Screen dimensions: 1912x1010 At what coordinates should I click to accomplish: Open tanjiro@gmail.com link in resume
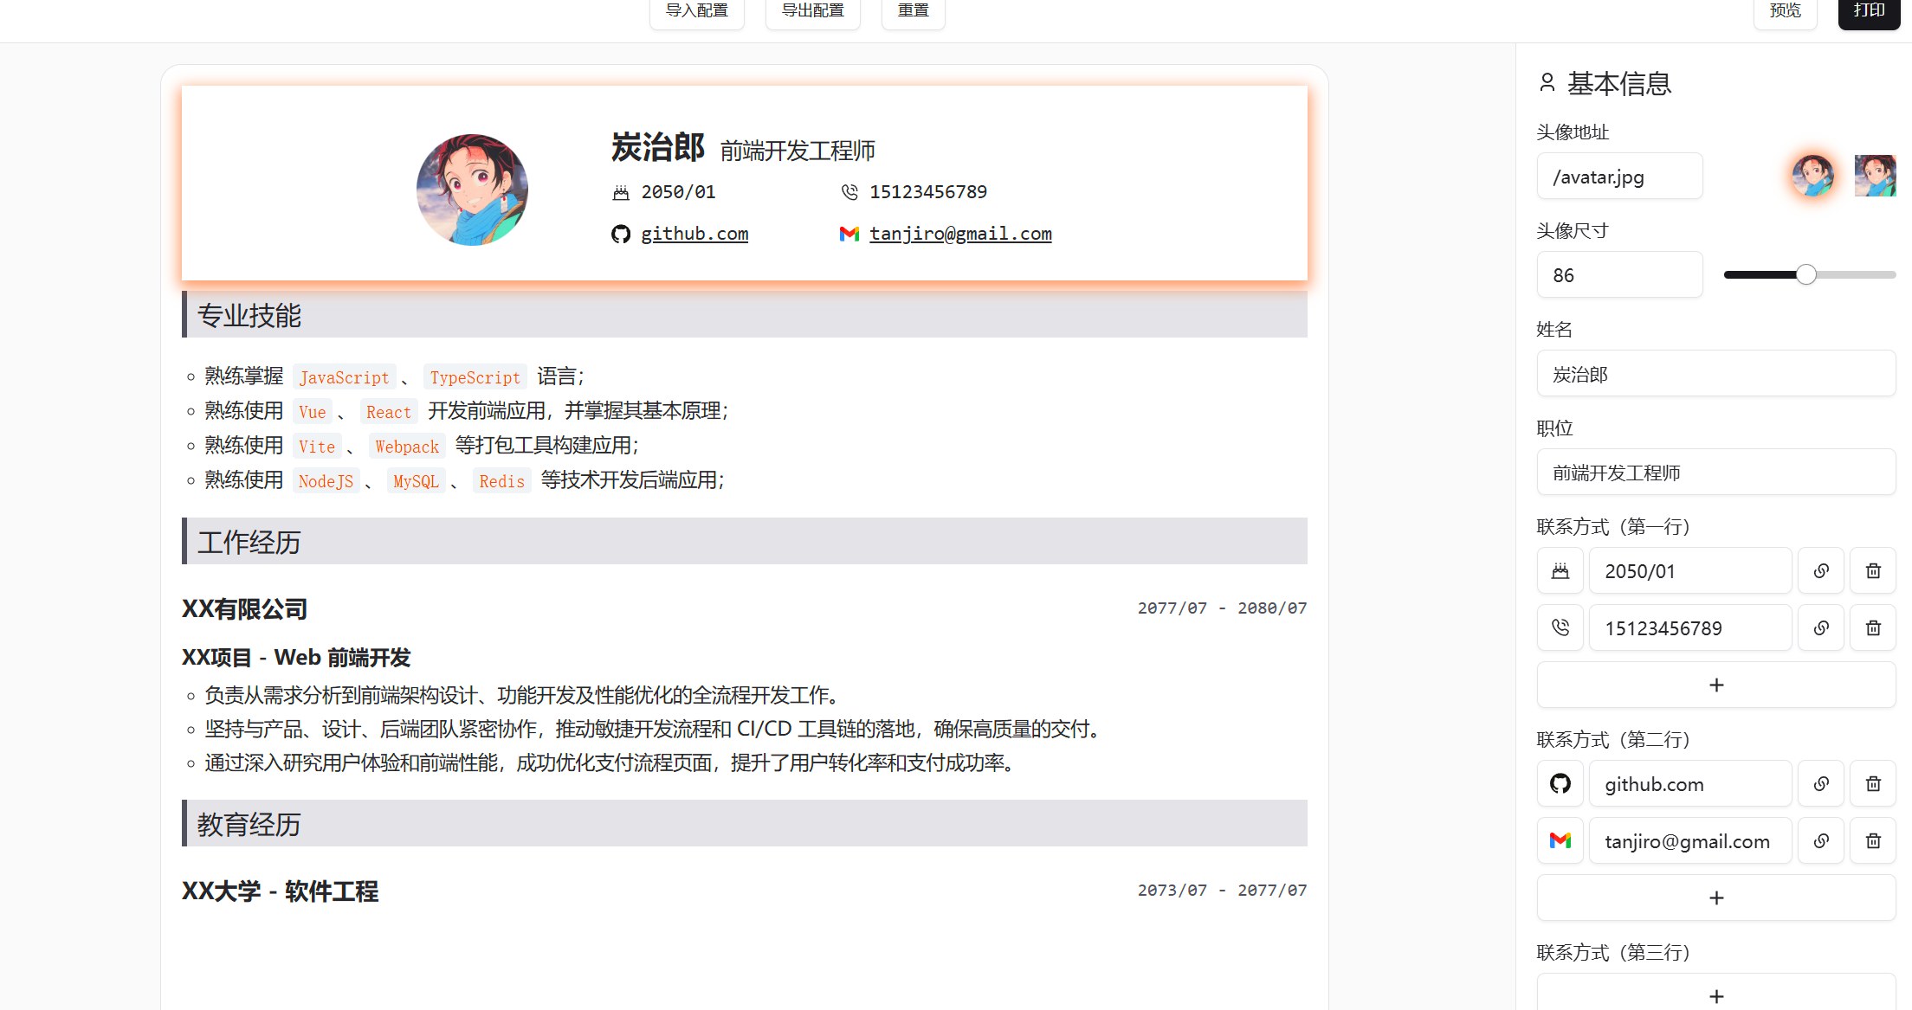pos(960,234)
